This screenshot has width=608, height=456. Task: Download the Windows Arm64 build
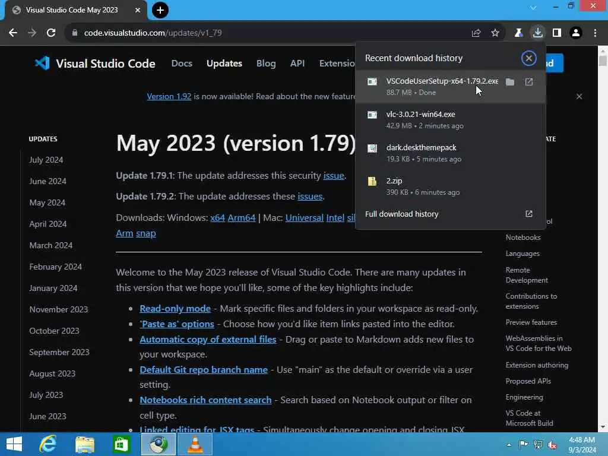tap(242, 218)
